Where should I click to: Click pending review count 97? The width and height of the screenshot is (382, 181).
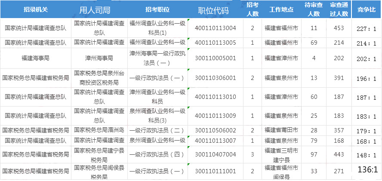[314, 154]
